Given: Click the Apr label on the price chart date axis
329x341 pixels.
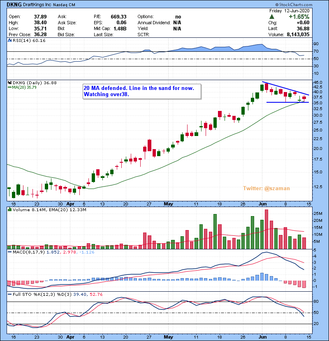Looking at the screenshot, I should coord(70,204).
